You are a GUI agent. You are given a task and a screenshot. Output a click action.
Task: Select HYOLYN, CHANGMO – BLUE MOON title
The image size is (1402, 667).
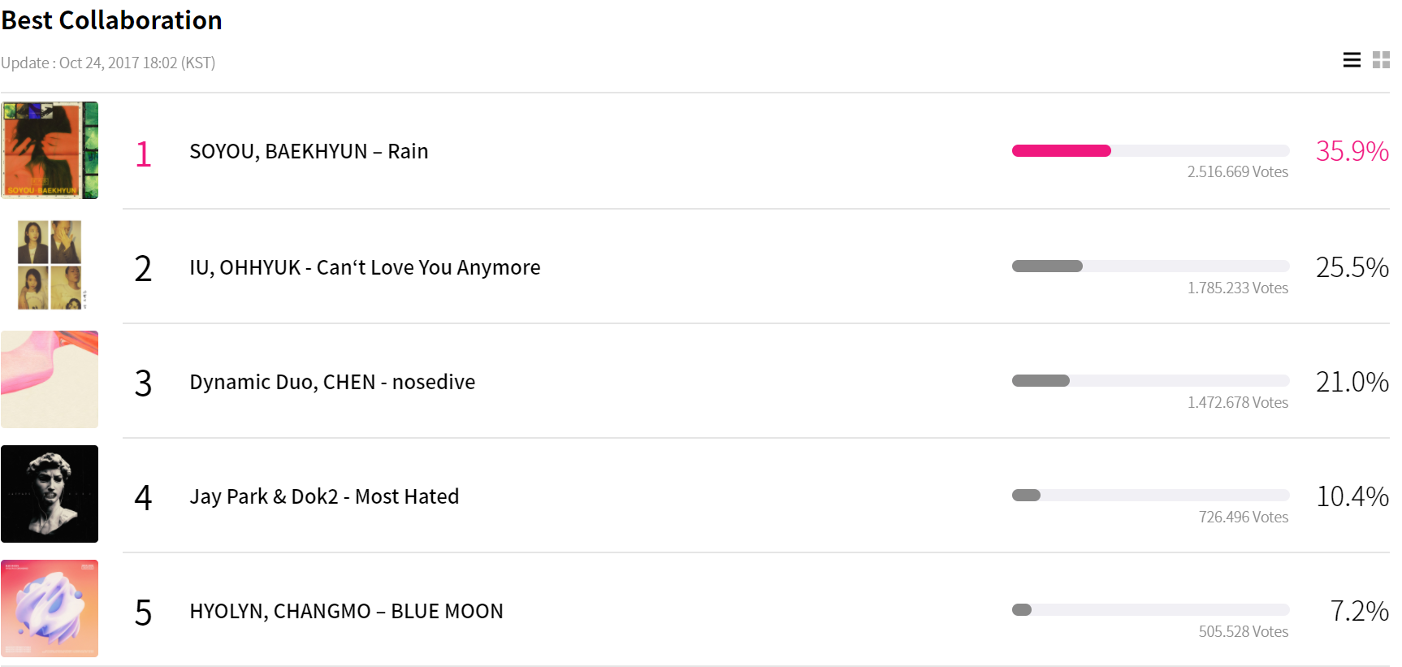(346, 612)
